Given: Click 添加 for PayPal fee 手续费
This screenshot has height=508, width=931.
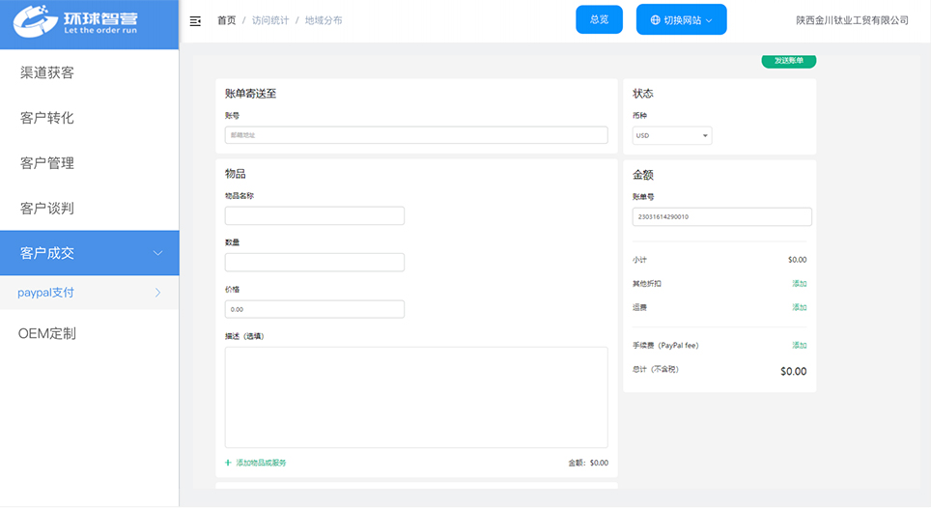Looking at the screenshot, I should coord(799,345).
